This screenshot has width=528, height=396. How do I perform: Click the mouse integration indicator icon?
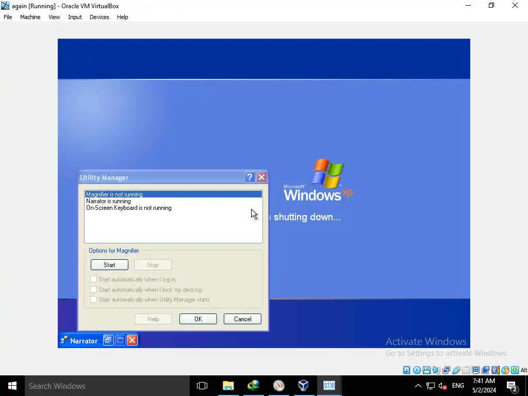point(505,370)
